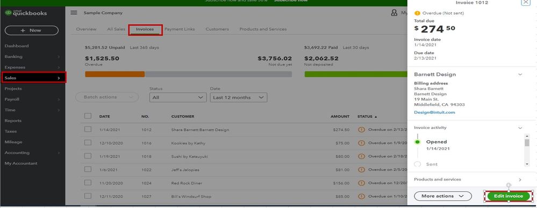Open Sales in the sidebar
537x208 pixels.
[33, 78]
